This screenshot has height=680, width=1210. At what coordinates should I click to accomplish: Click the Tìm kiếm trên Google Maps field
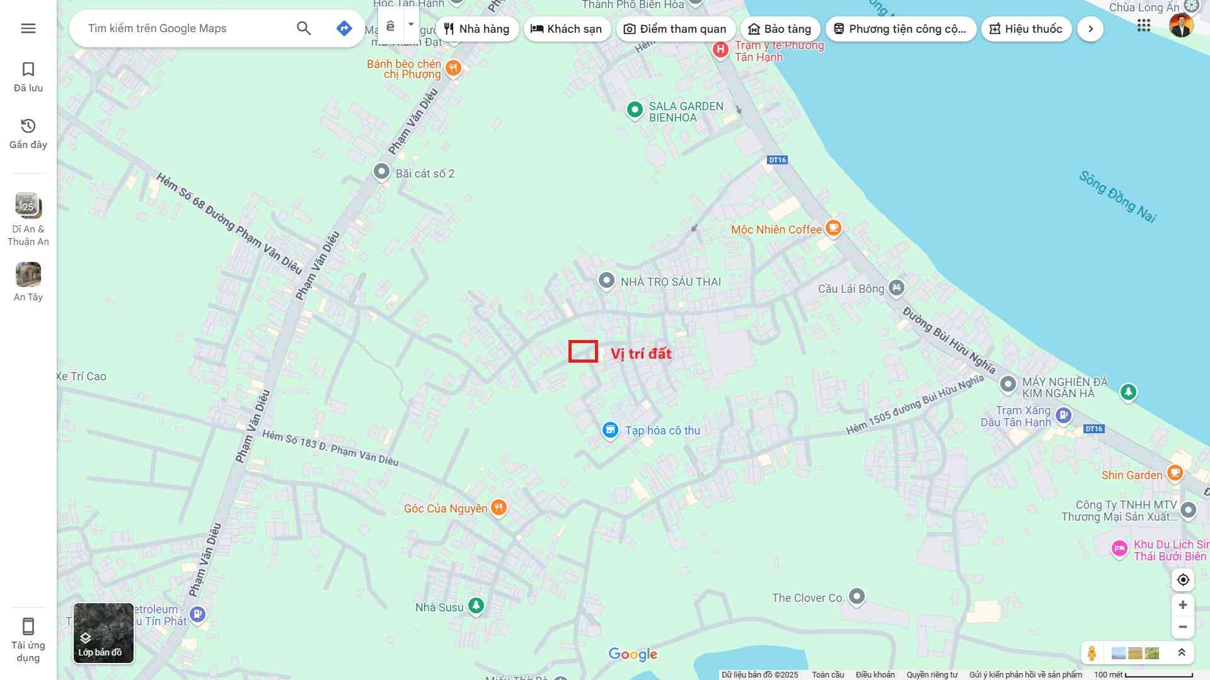click(186, 28)
